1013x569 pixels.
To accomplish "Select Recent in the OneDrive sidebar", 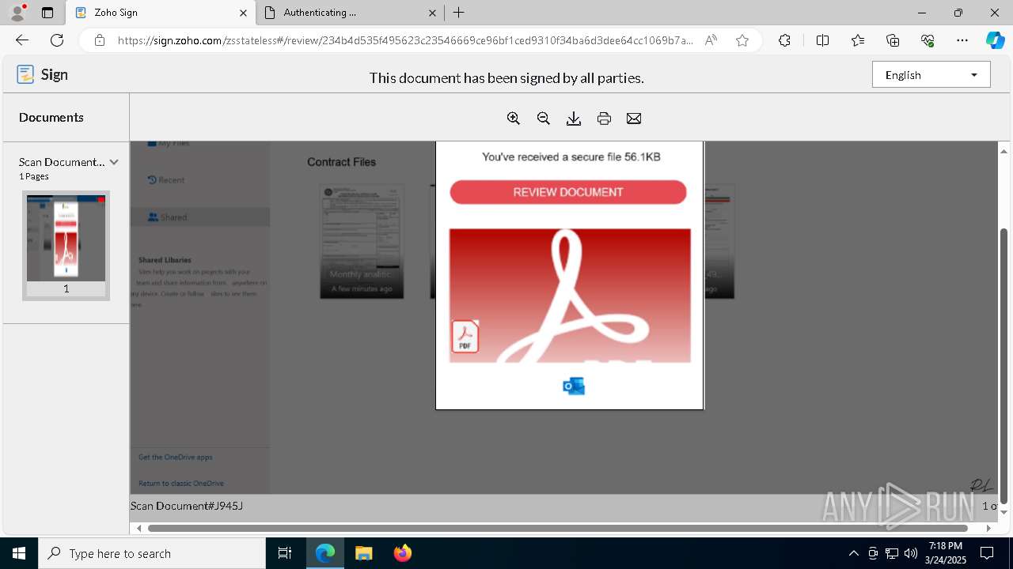I will 166,180.
